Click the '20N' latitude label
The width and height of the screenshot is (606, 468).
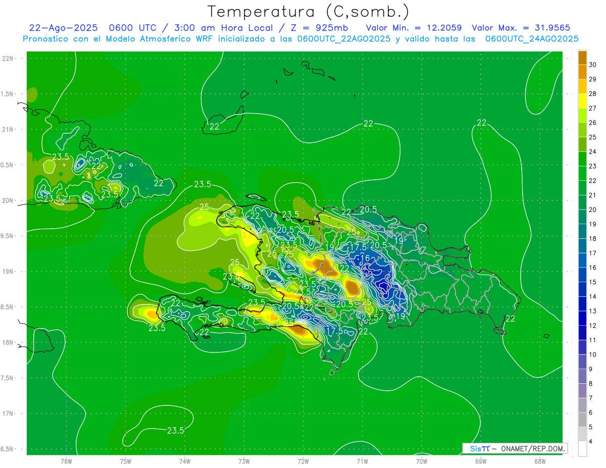pos(7,200)
